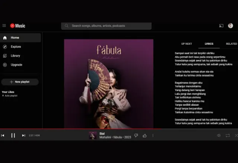Open Explore in the sidebar

click(x=20, y=47)
